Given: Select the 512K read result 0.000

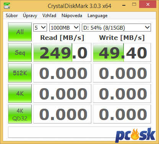Looking at the screenshot, I should (62, 73).
